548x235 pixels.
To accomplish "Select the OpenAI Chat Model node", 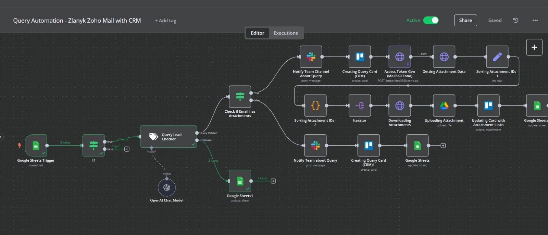I will pyautogui.click(x=167, y=188).
